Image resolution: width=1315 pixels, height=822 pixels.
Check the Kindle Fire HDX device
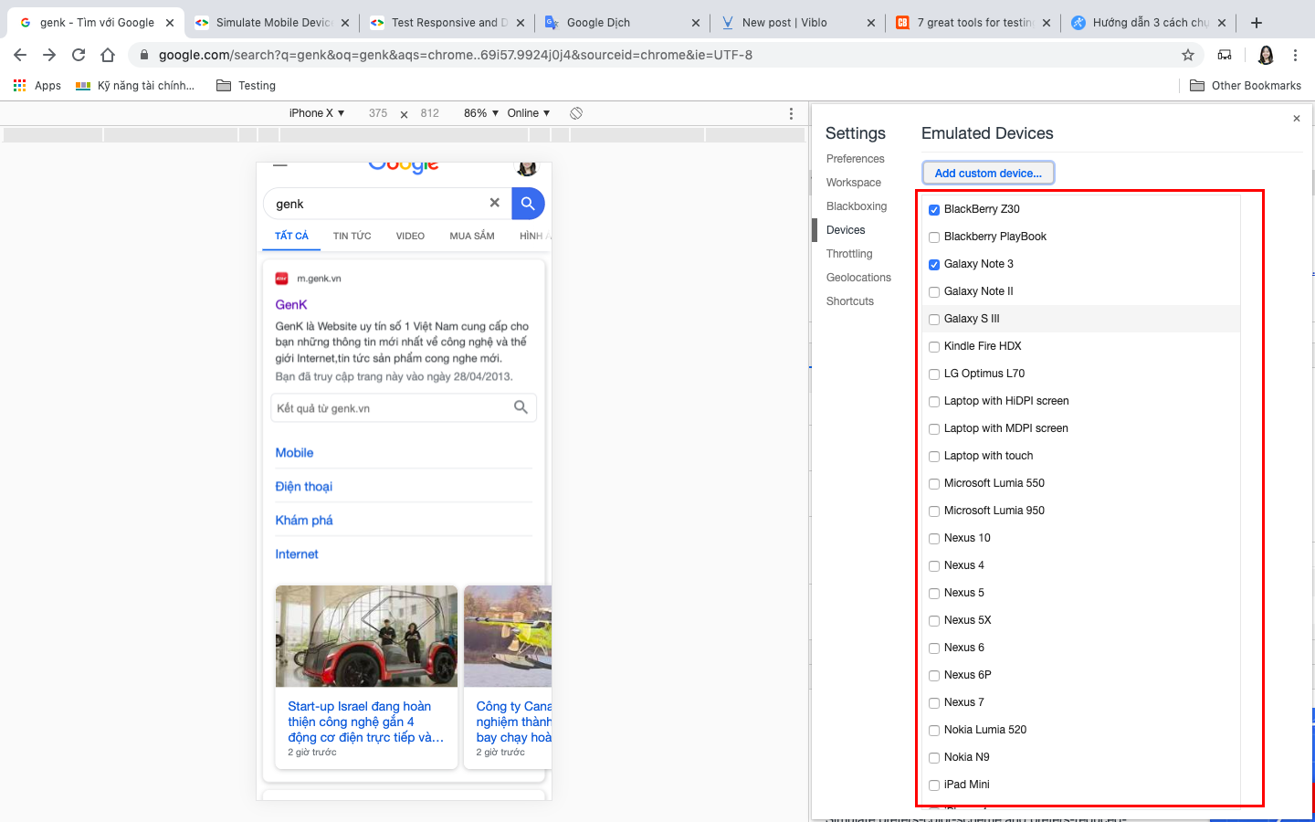[x=934, y=347]
